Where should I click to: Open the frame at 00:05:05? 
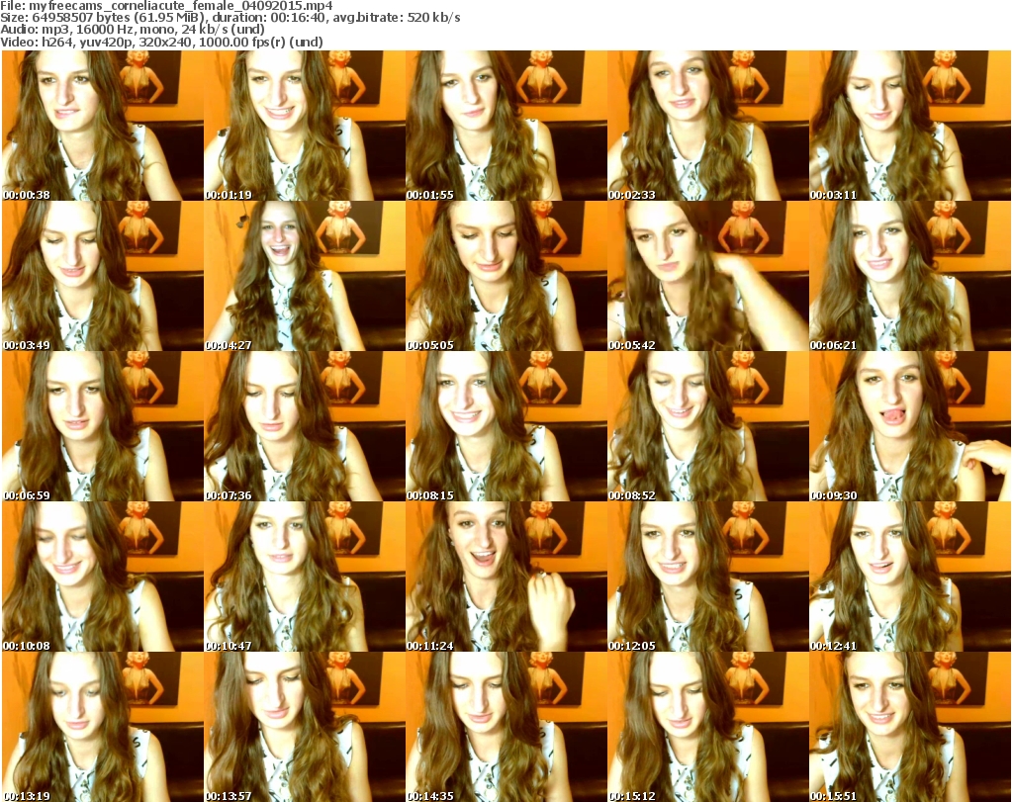[506, 276]
